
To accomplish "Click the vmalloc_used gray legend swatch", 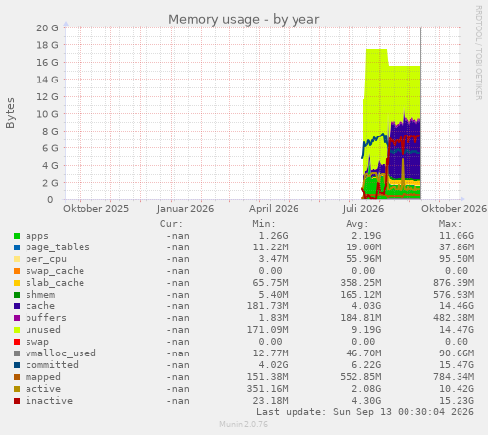I will pyautogui.click(x=17, y=353).
